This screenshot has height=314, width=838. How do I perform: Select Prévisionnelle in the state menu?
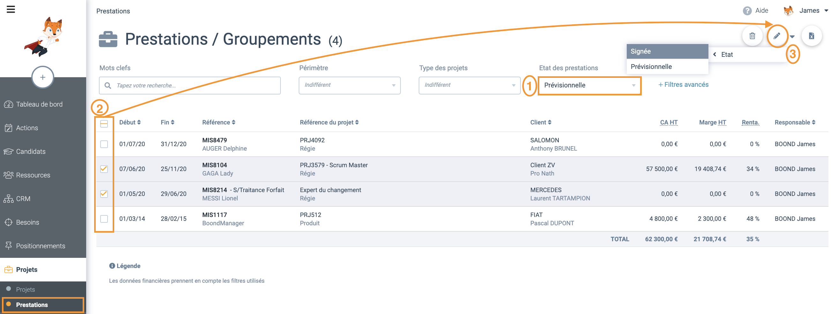[667, 67]
